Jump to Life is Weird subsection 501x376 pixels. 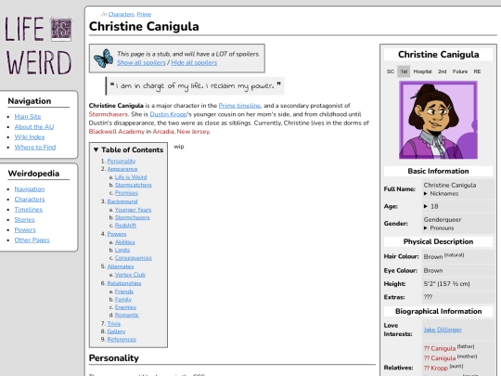pos(131,177)
